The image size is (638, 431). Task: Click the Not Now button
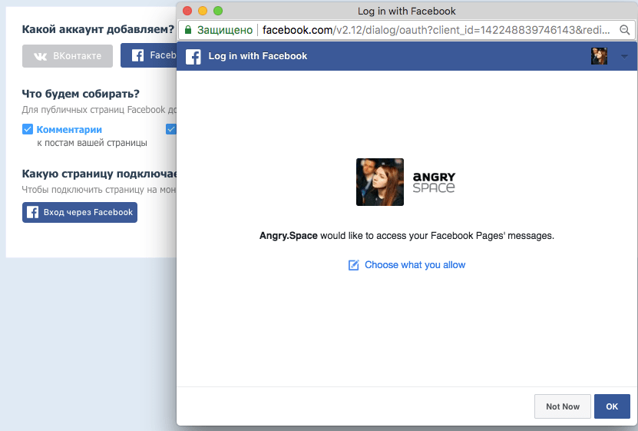point(562,406)
